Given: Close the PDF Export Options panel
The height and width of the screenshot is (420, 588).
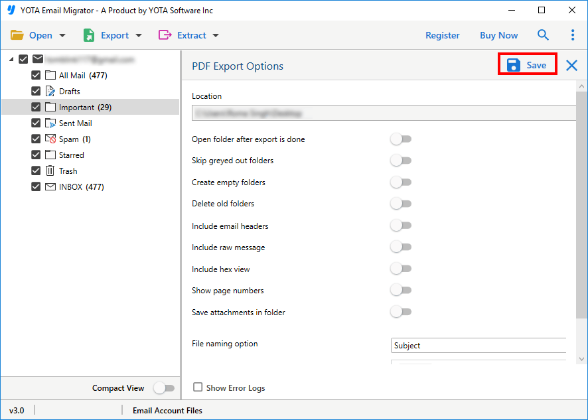Looking at the screenshot, I should tap(571, 65).
